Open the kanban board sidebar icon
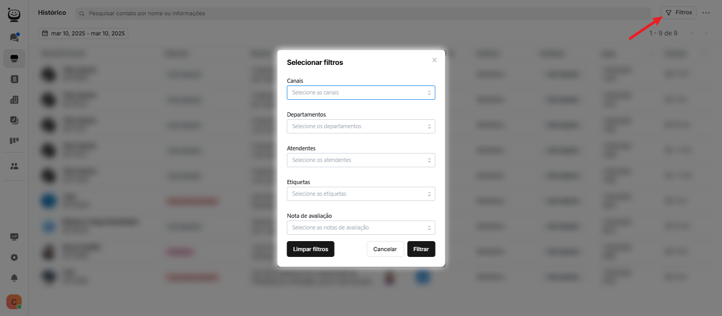The width and height of the screenshot is (722, 316). click(x=14, y=141)
